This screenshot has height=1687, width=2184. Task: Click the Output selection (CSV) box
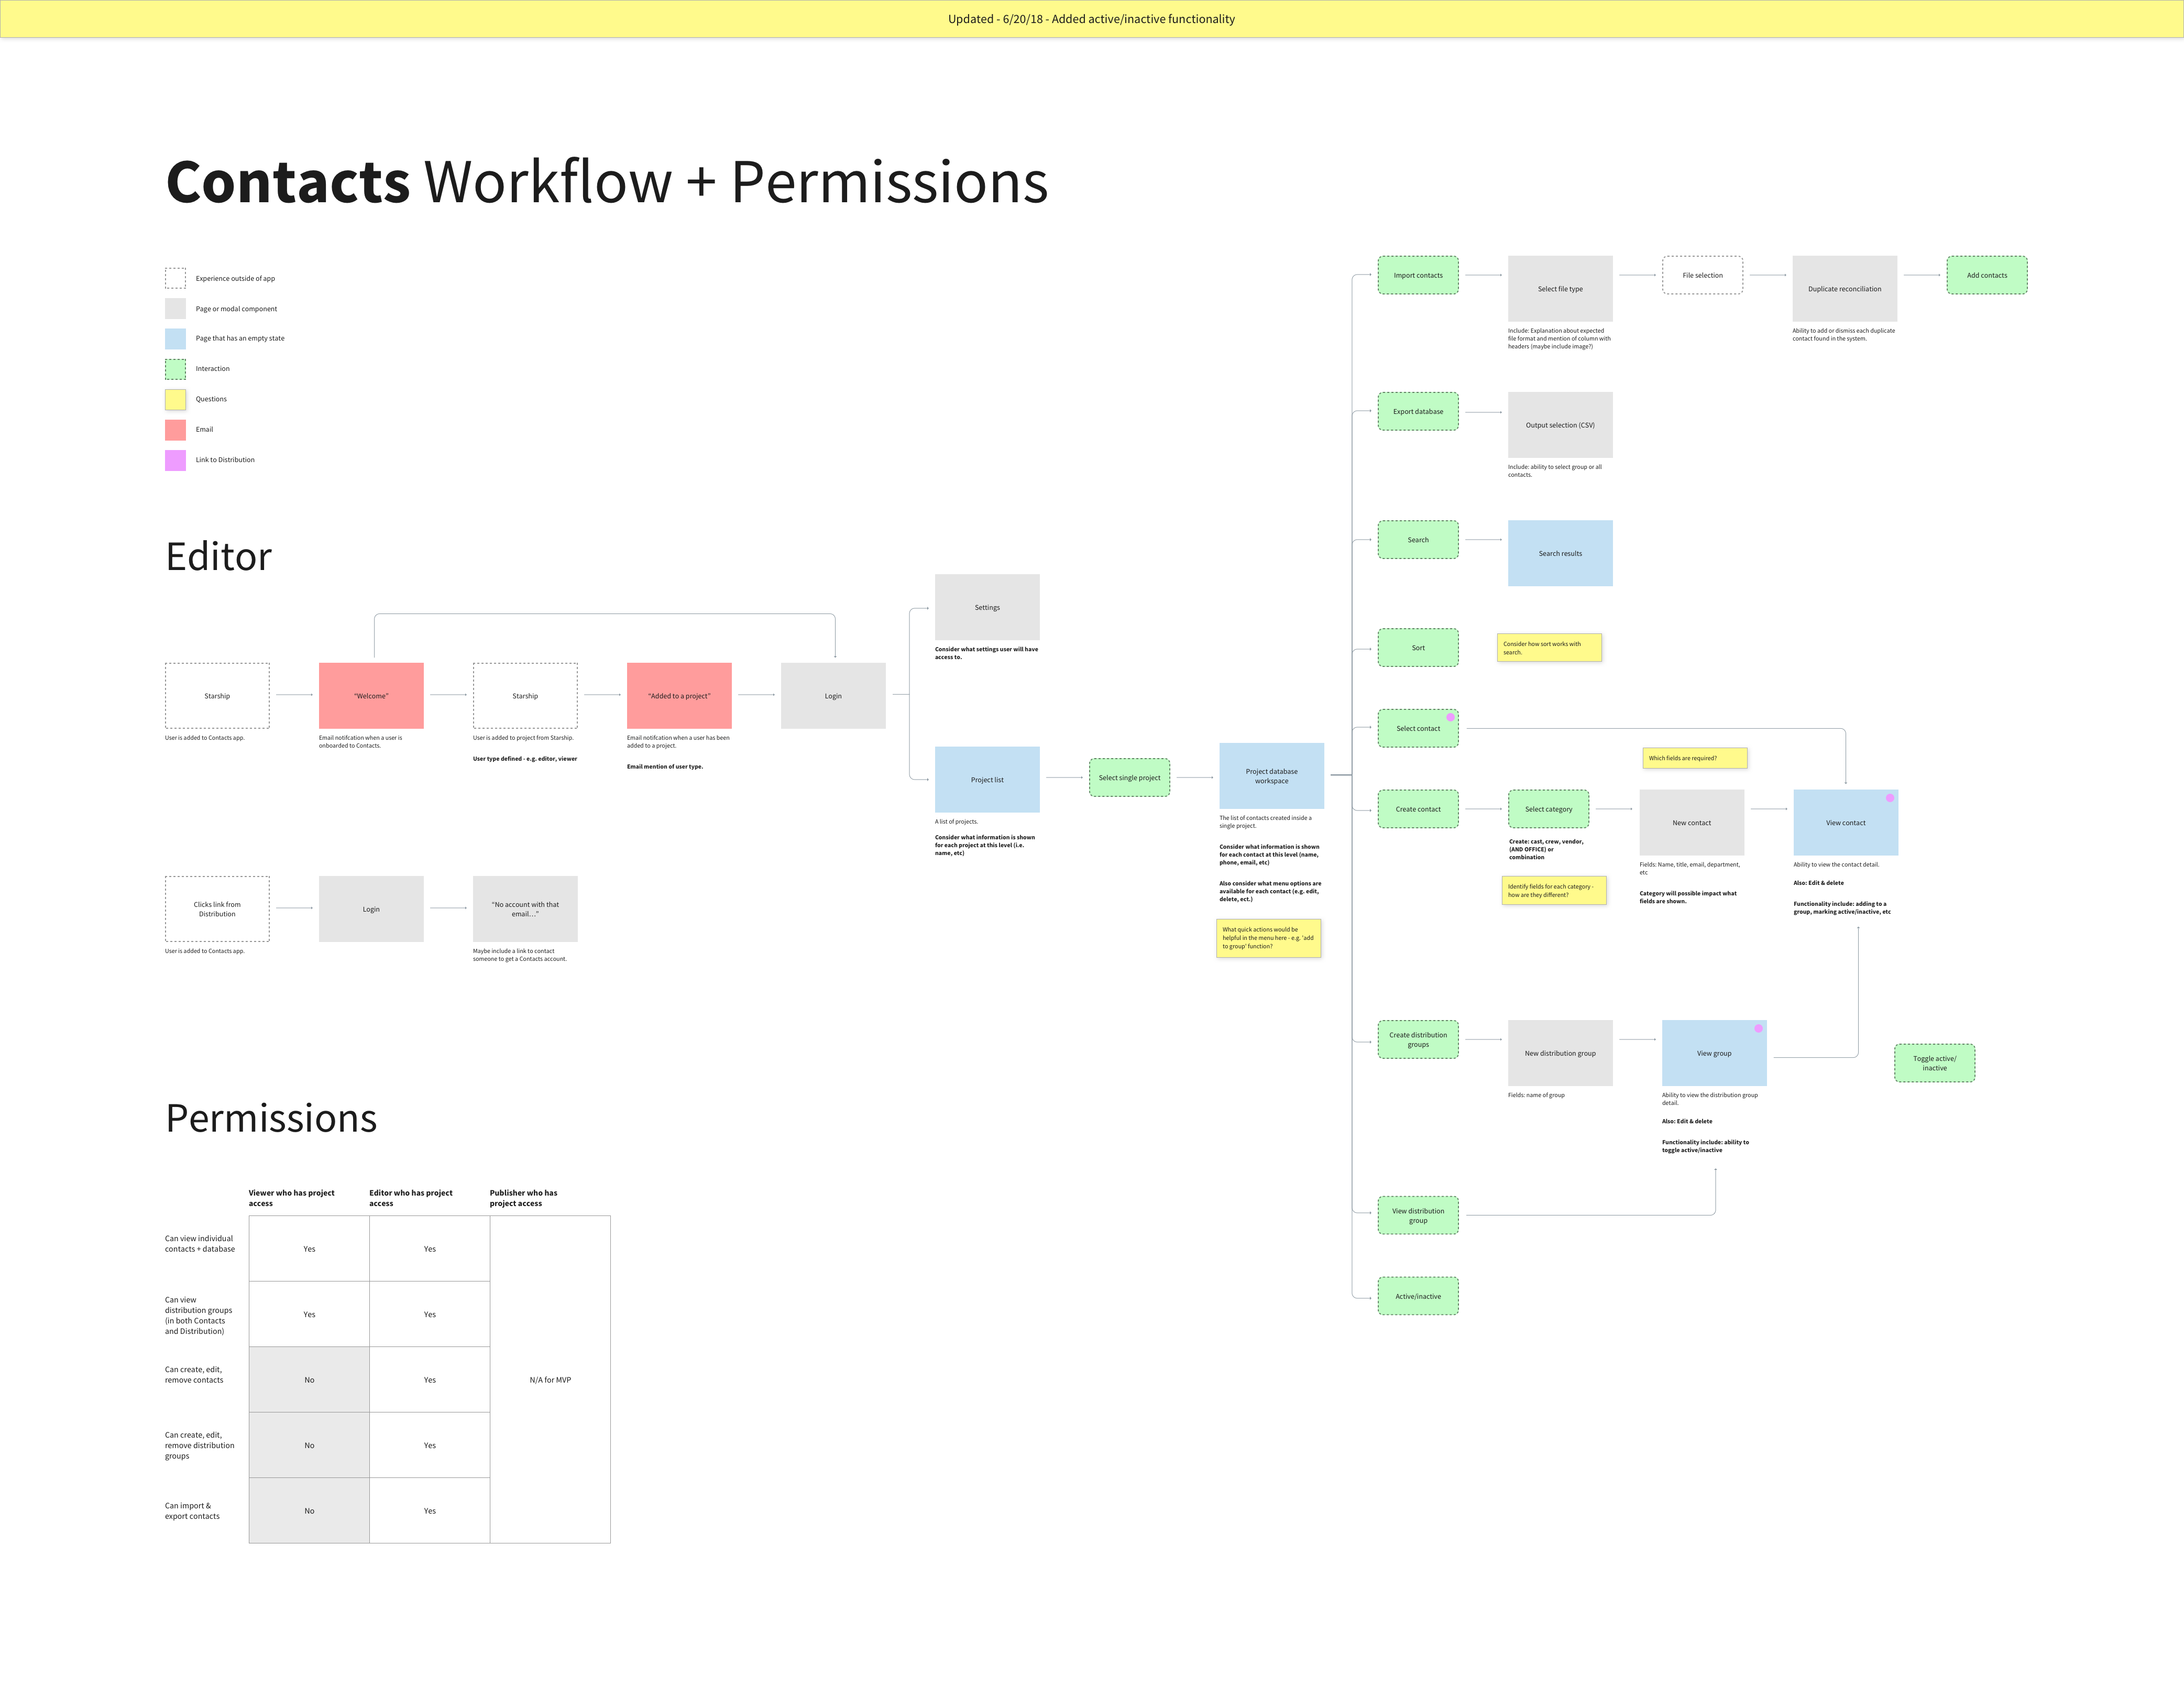(1560, 425)
